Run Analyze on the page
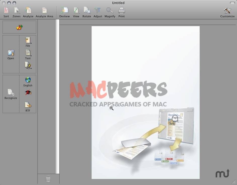The height and width of the screenshot is (185, 237). (28, 12)
